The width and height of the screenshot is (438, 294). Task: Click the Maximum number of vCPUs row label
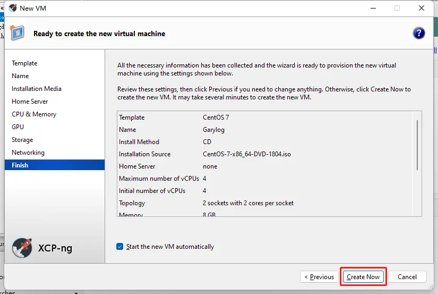pyautogui.click(x=159, y=179)
